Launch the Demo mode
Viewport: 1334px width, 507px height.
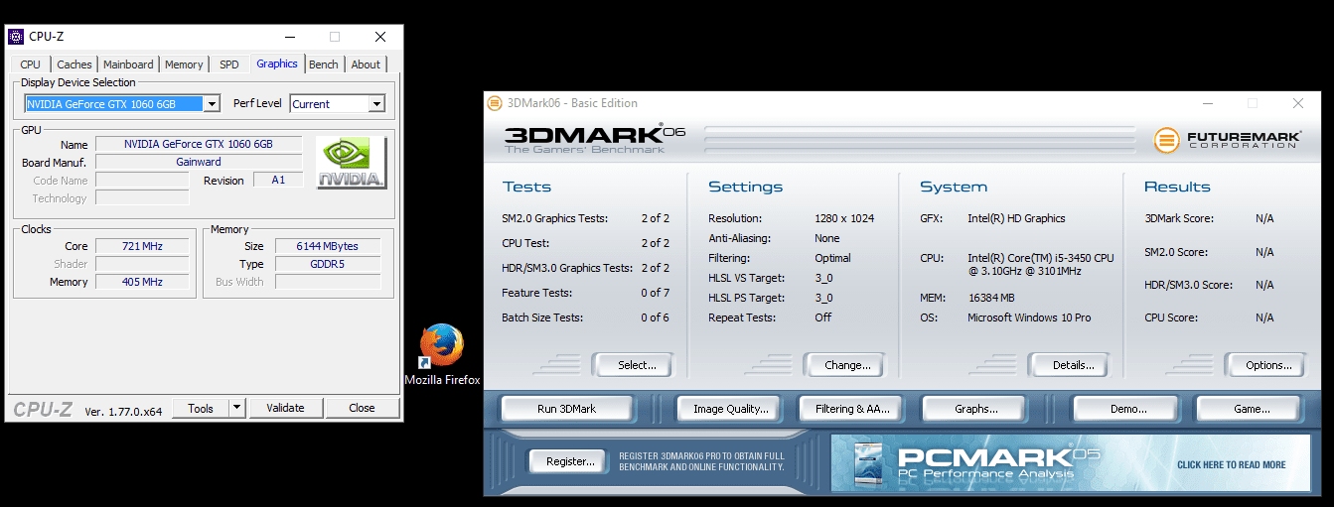click(1128, 408)
